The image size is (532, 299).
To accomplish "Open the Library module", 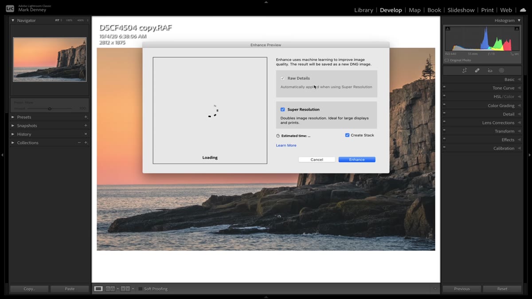I will [364, 10].
